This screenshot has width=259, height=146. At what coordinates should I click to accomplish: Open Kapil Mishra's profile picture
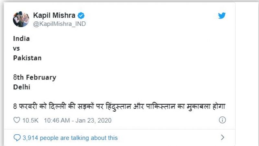pos(21,19)
